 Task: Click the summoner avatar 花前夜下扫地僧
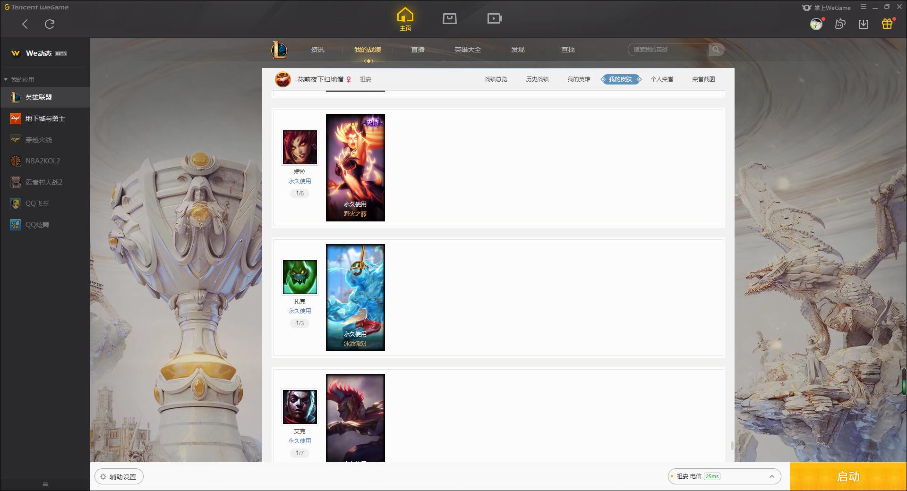(x=283, y=79)
